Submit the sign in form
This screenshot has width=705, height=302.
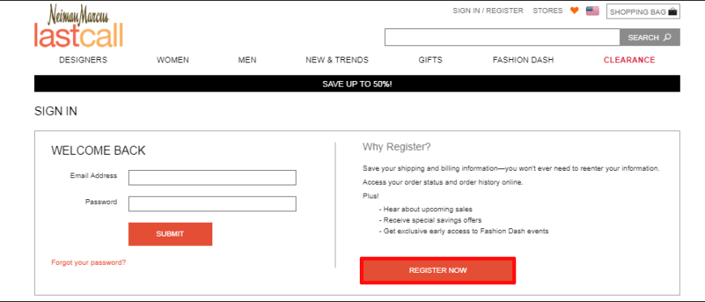(170, 234)
